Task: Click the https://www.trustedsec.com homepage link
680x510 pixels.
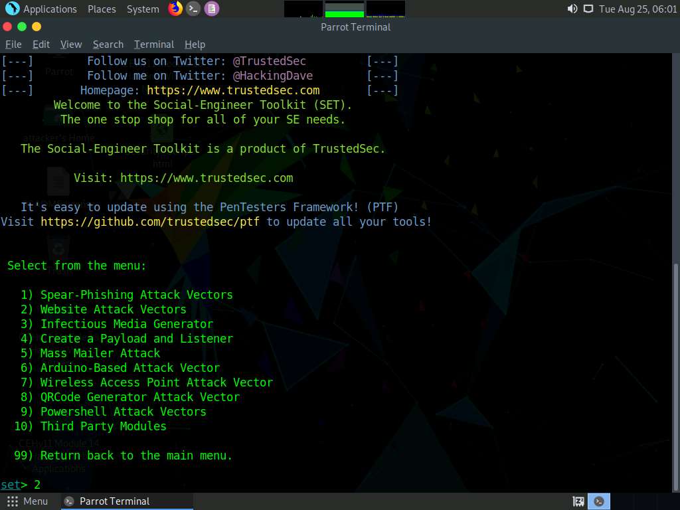Action: (x=233, y=90)
